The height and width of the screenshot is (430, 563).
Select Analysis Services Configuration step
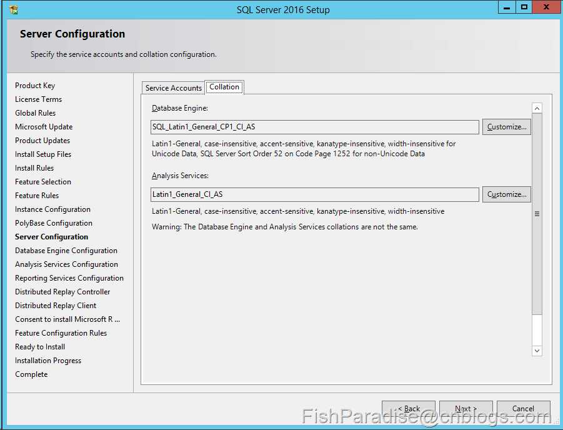coord(66,264)
